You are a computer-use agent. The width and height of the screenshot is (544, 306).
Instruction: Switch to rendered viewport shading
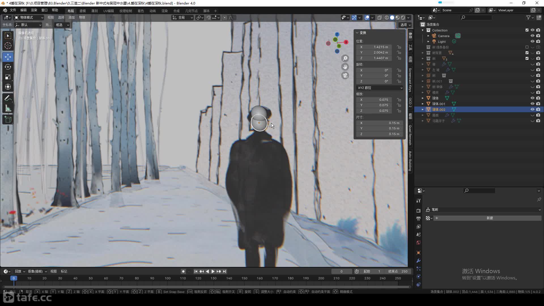coord(403,18)
